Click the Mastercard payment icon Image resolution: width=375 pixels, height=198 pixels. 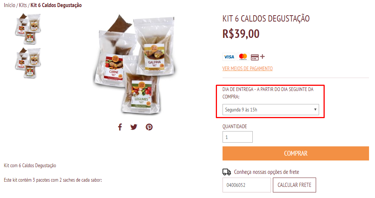tap(243, 57)
